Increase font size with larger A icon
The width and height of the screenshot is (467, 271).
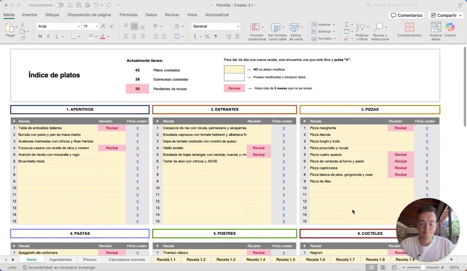pos(104,26)
